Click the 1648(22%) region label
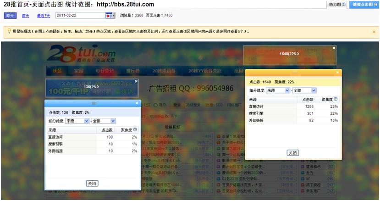Image resolution: width=380 pixels, height=201 pixels. tap(289, 54)
